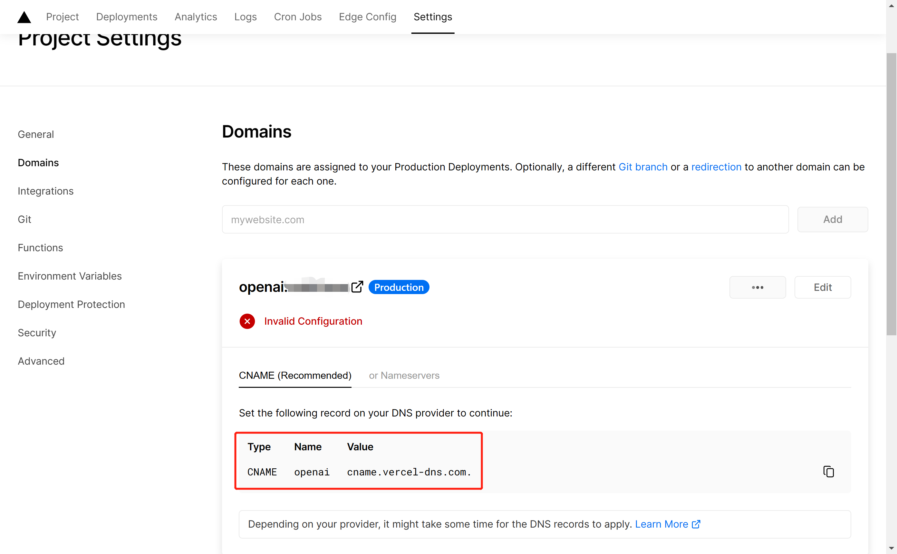The image size is (897, 554).
Task: Navigate to General settings section
Action: click(x=36, y=135)
